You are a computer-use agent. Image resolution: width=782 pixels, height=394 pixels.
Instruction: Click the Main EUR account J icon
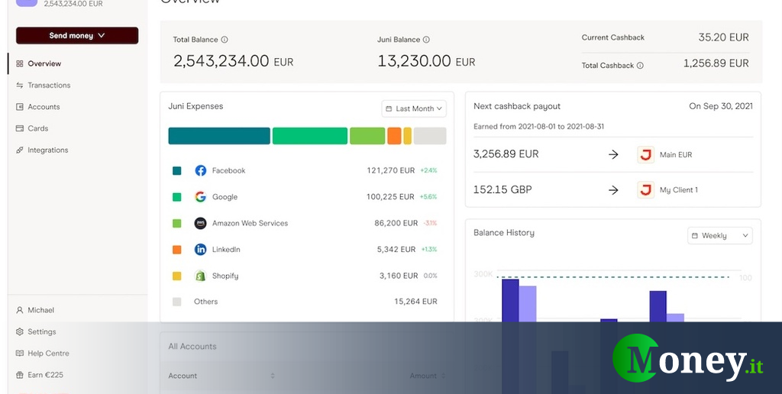point(646,154)
